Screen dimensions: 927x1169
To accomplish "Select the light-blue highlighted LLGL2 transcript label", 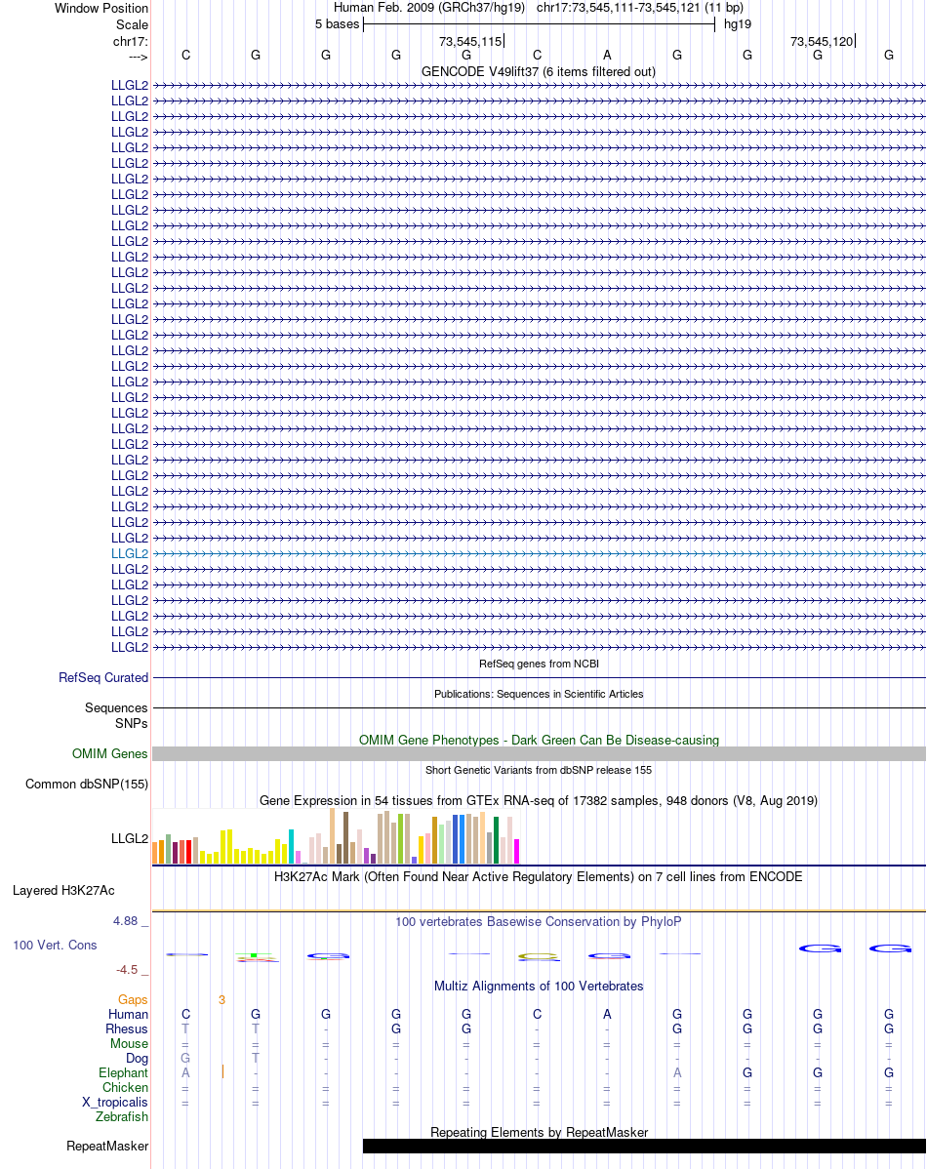I will click(x=130, y=554).
